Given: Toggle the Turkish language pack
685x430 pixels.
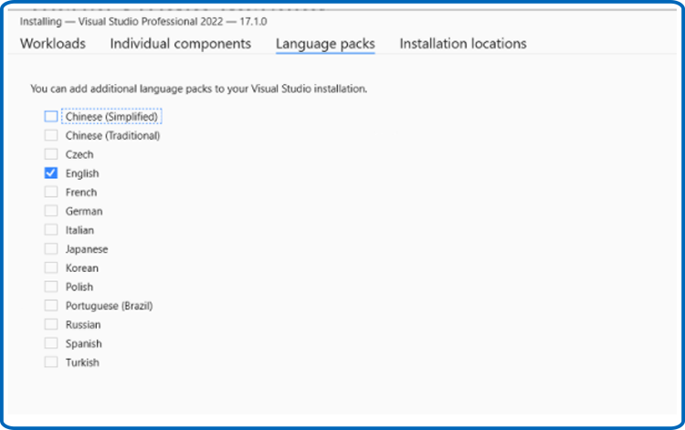Looking at the screenshot, I should [x=51, y=362].
